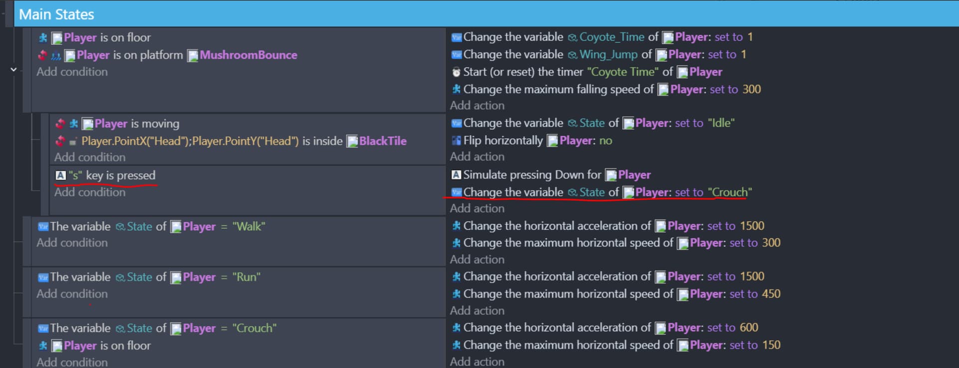Click "Add condition" under the "Run" state condition
Screen dimensions: 959x368
pyautogui.click(x=72, y=294)
